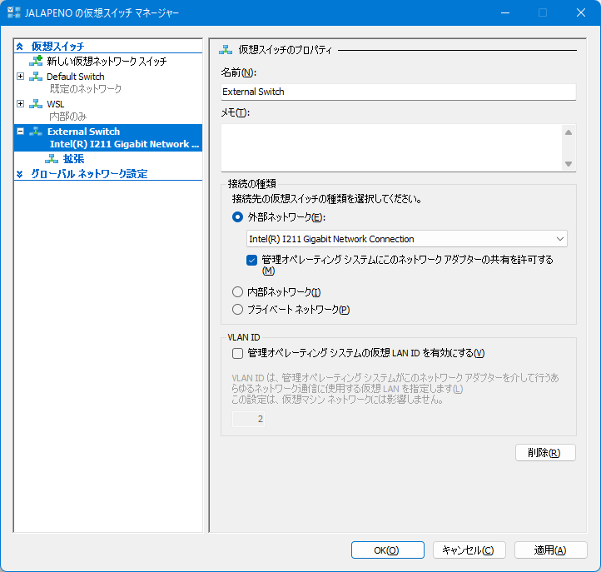Click the 名前 name input field
This screenshot has width=601, height=572.
(398, 92)
